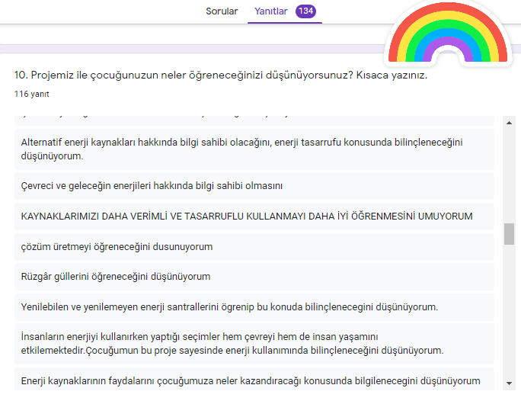
Task: Select response starting 'Alternatif enerji kaynakları'
Action: [254, 149]
